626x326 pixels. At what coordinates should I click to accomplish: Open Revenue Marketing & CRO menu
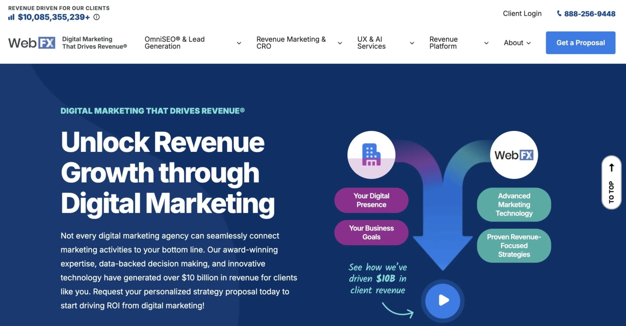pyautogui.click(x=291, y=43)
